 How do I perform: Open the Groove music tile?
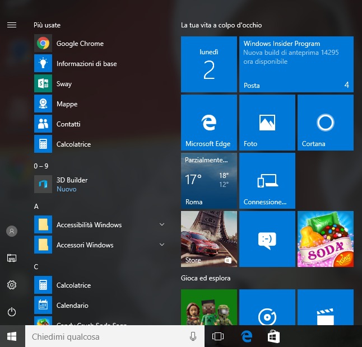point(267,307)
